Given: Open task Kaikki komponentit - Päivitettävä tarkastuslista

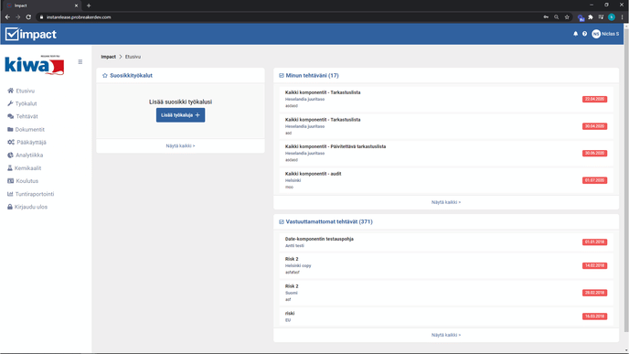Looking at the screenshot, I should coord(446,153).
